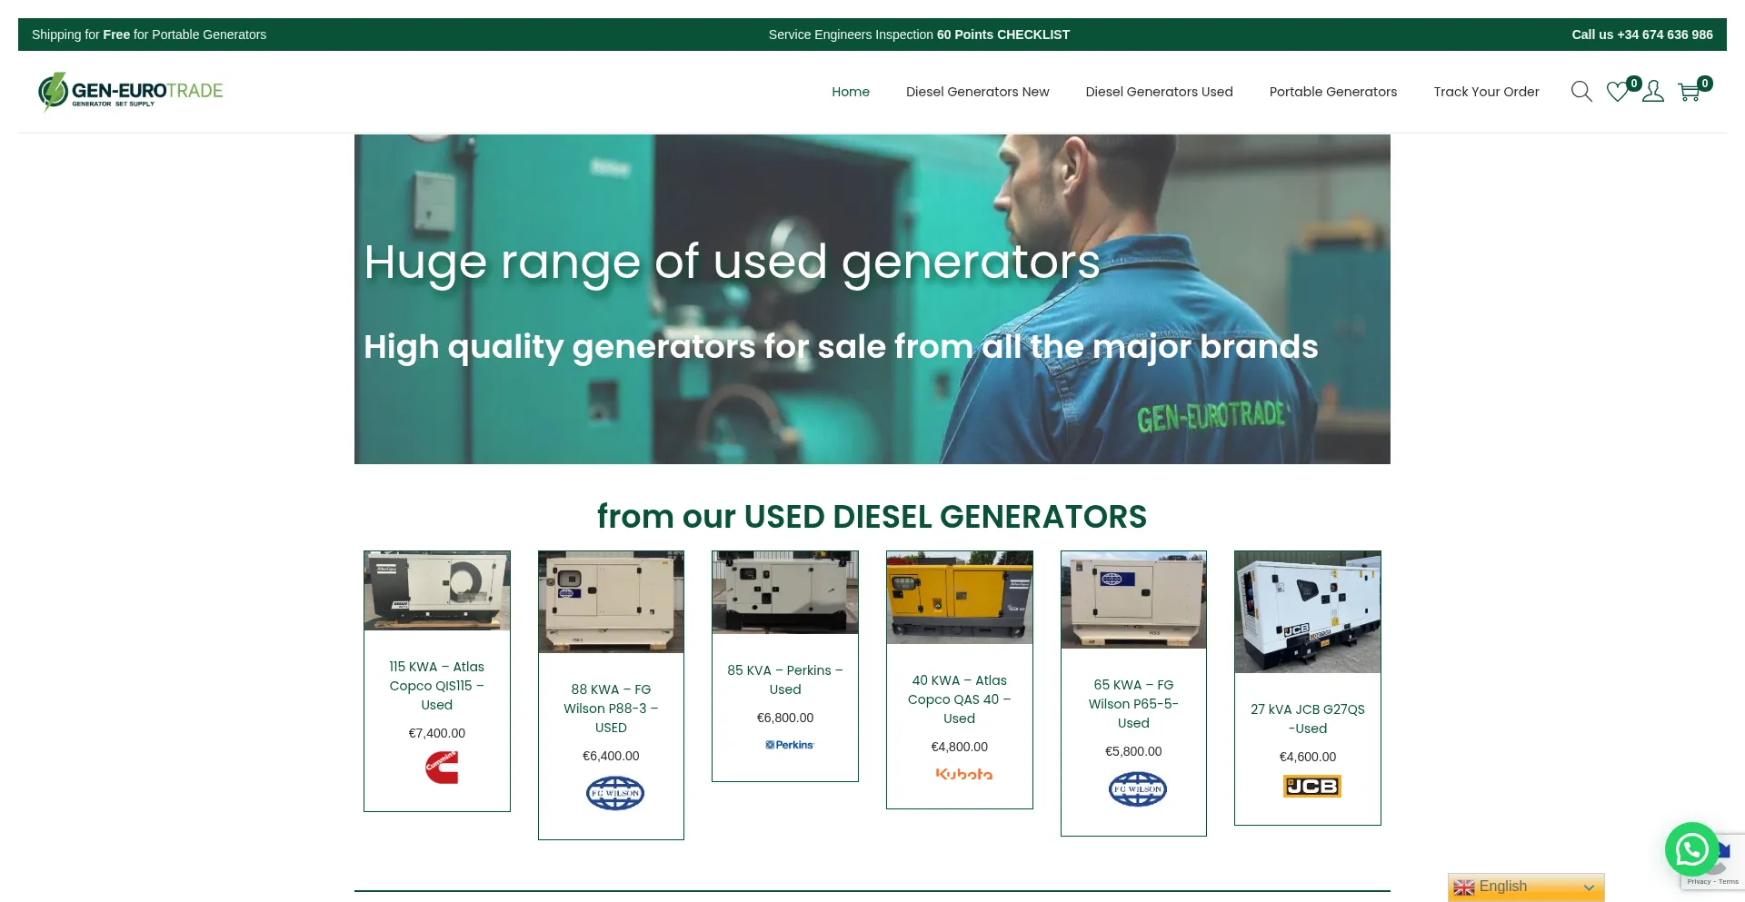This screenshot has width=1745, height=902.
Task: Open the shopping cart icon
Action: [x=1690, y=92]
